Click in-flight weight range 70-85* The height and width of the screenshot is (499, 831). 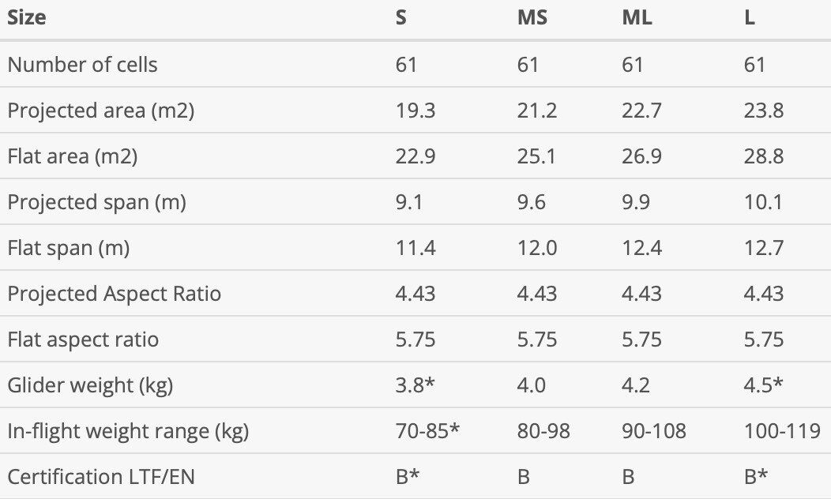(x=427, y=431)
